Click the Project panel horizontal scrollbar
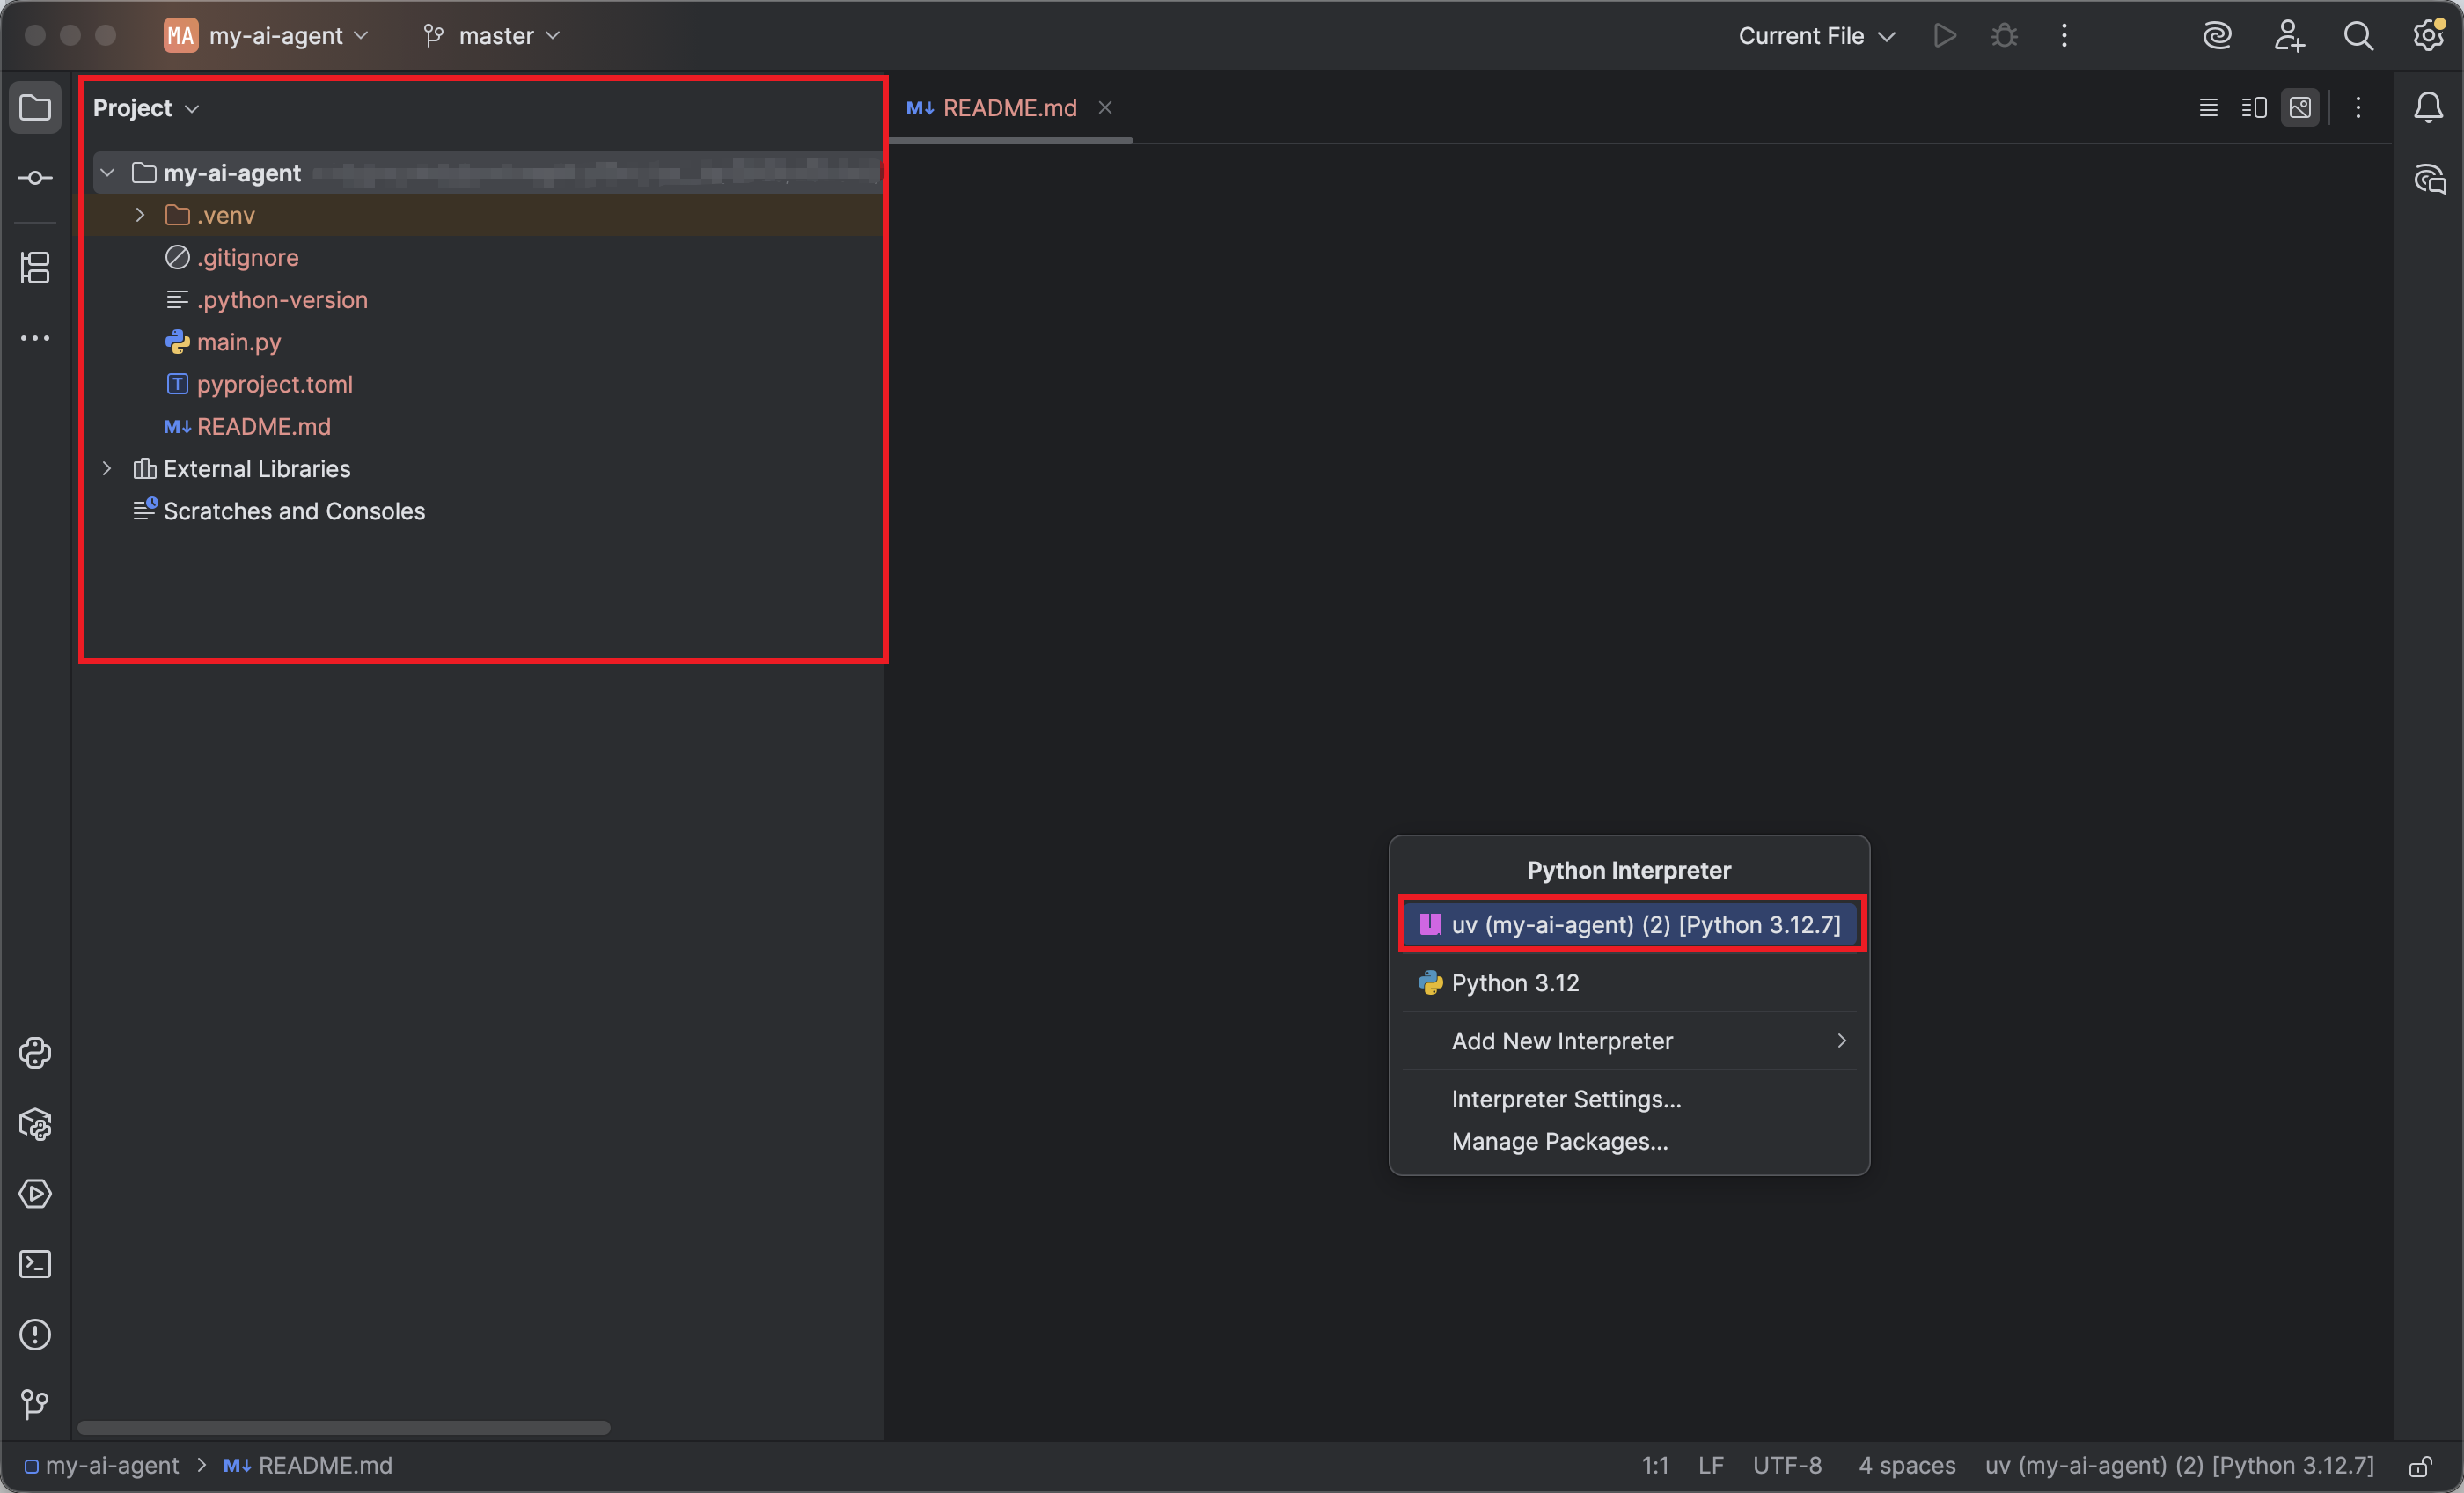Viewport: 2464px width, 1493px height. [343, 1428]
